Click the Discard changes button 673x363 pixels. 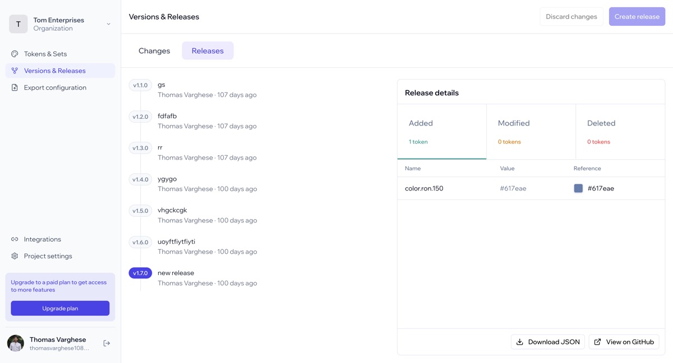[571, 17]
